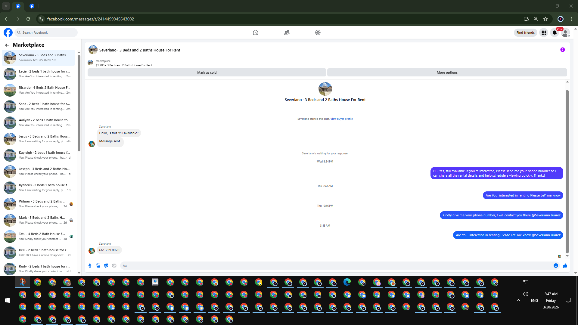The width and height of the screenshot is (578, 325).
Task: Open the GIF picker
Action: (114, 265)
